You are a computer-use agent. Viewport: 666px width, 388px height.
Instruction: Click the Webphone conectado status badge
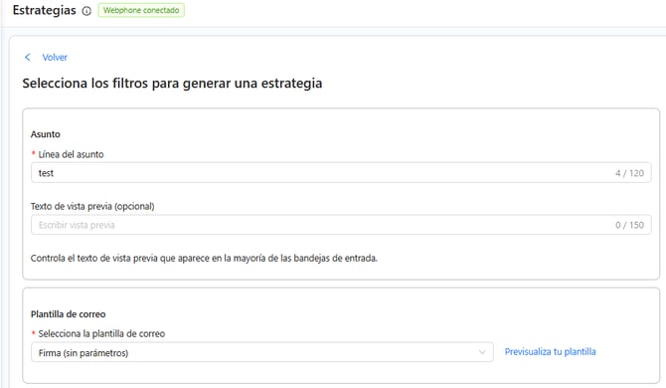141,10
